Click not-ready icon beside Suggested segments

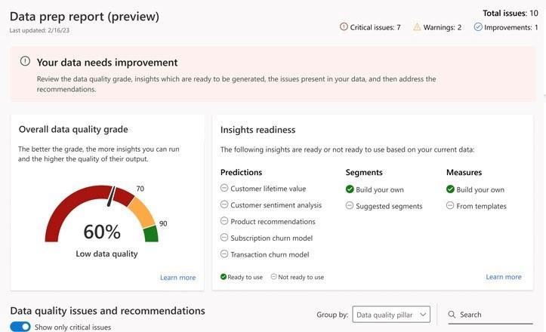click(x=350, y=206)
